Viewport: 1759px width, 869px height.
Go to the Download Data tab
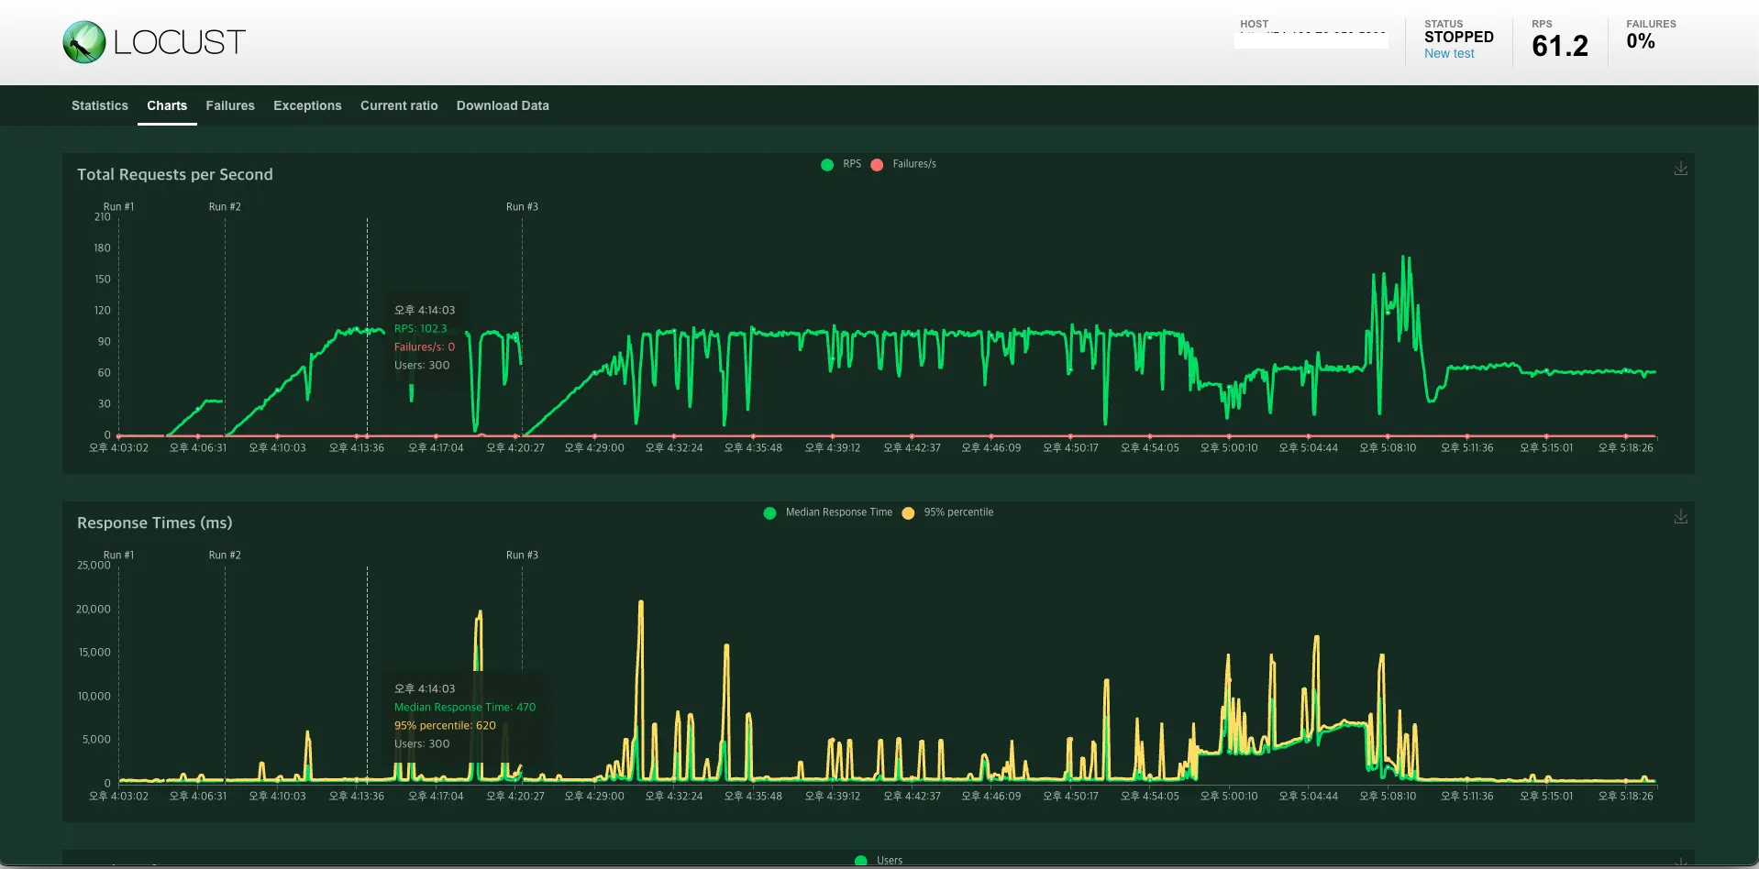click(x=503, y=105)
